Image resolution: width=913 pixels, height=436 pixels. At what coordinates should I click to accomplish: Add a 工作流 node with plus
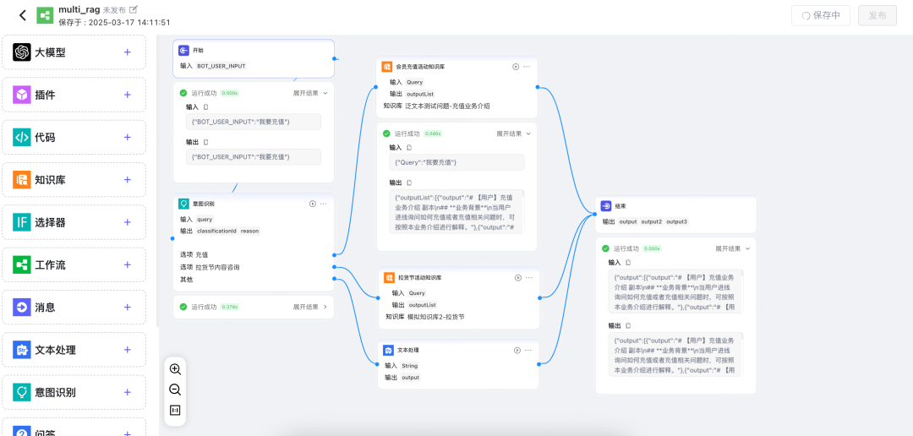128,264
